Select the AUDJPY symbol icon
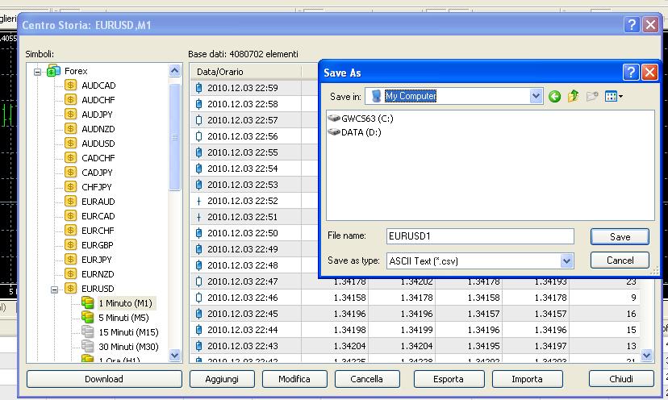The image size is (668, 400). pos(70,115)
